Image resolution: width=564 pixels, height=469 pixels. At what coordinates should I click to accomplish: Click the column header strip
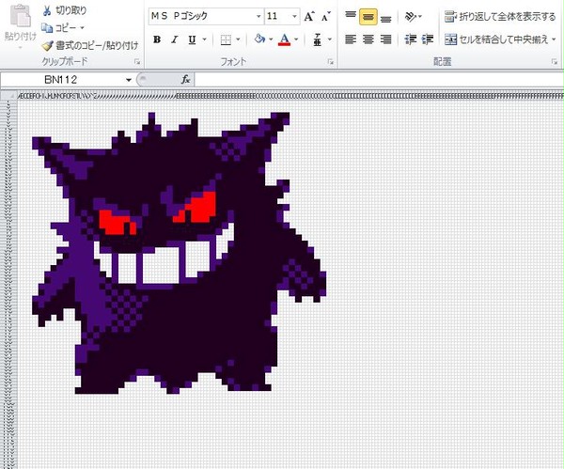click(290, 96)
